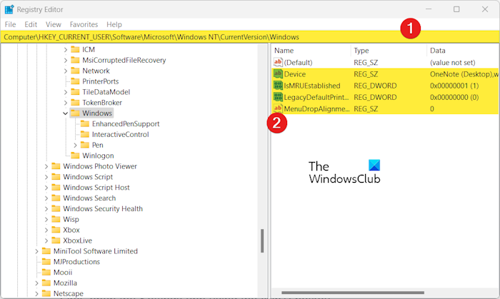Image resolution: width=500 pixels, height=299 pixels.
Task: Click the MenuDropAlignment string value icon
Action: tap(278, 108)
